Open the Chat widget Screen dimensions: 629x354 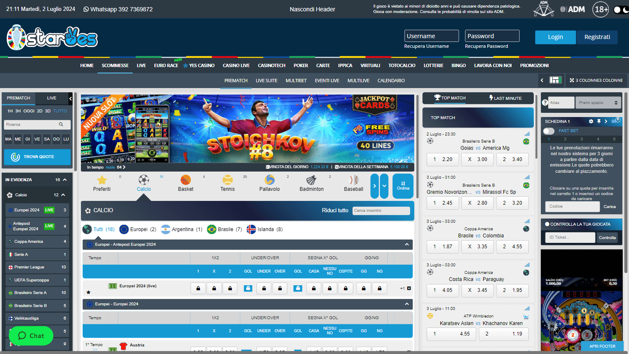point(31,336)
